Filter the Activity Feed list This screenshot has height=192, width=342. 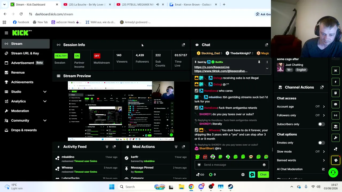(x=107, y=147)
